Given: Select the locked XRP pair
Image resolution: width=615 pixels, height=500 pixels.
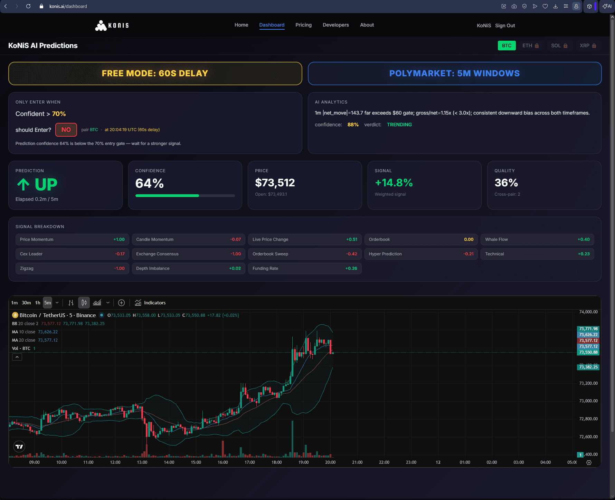Looking at the screenshot, I should 588,46.
